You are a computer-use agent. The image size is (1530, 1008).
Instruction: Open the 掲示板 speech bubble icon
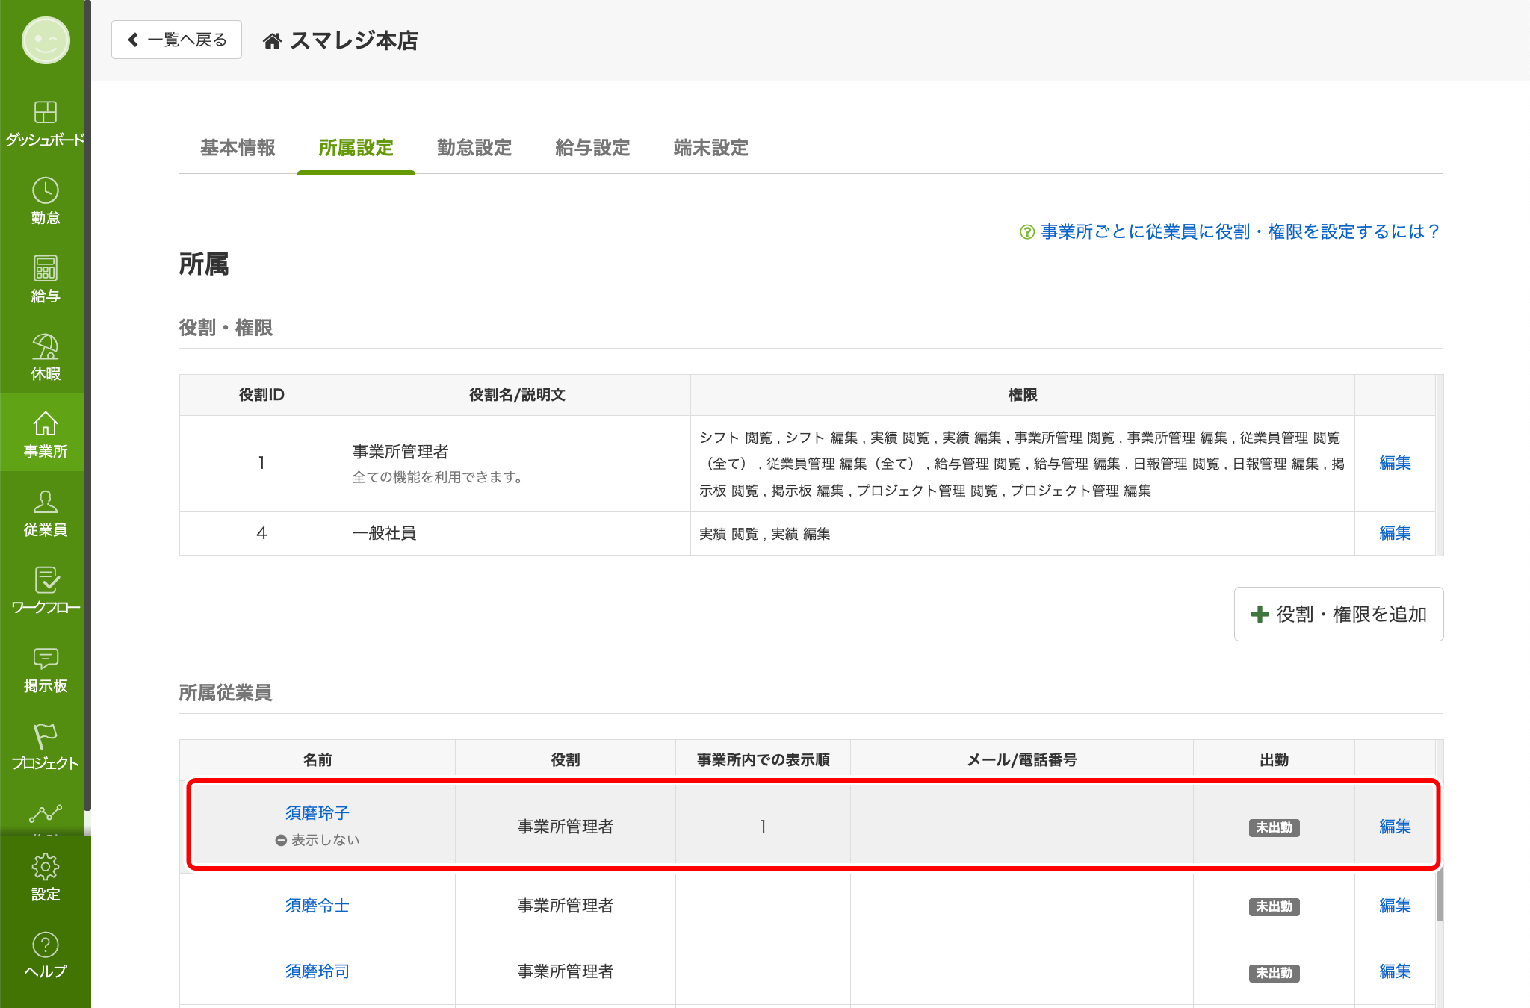click(46, 658)
